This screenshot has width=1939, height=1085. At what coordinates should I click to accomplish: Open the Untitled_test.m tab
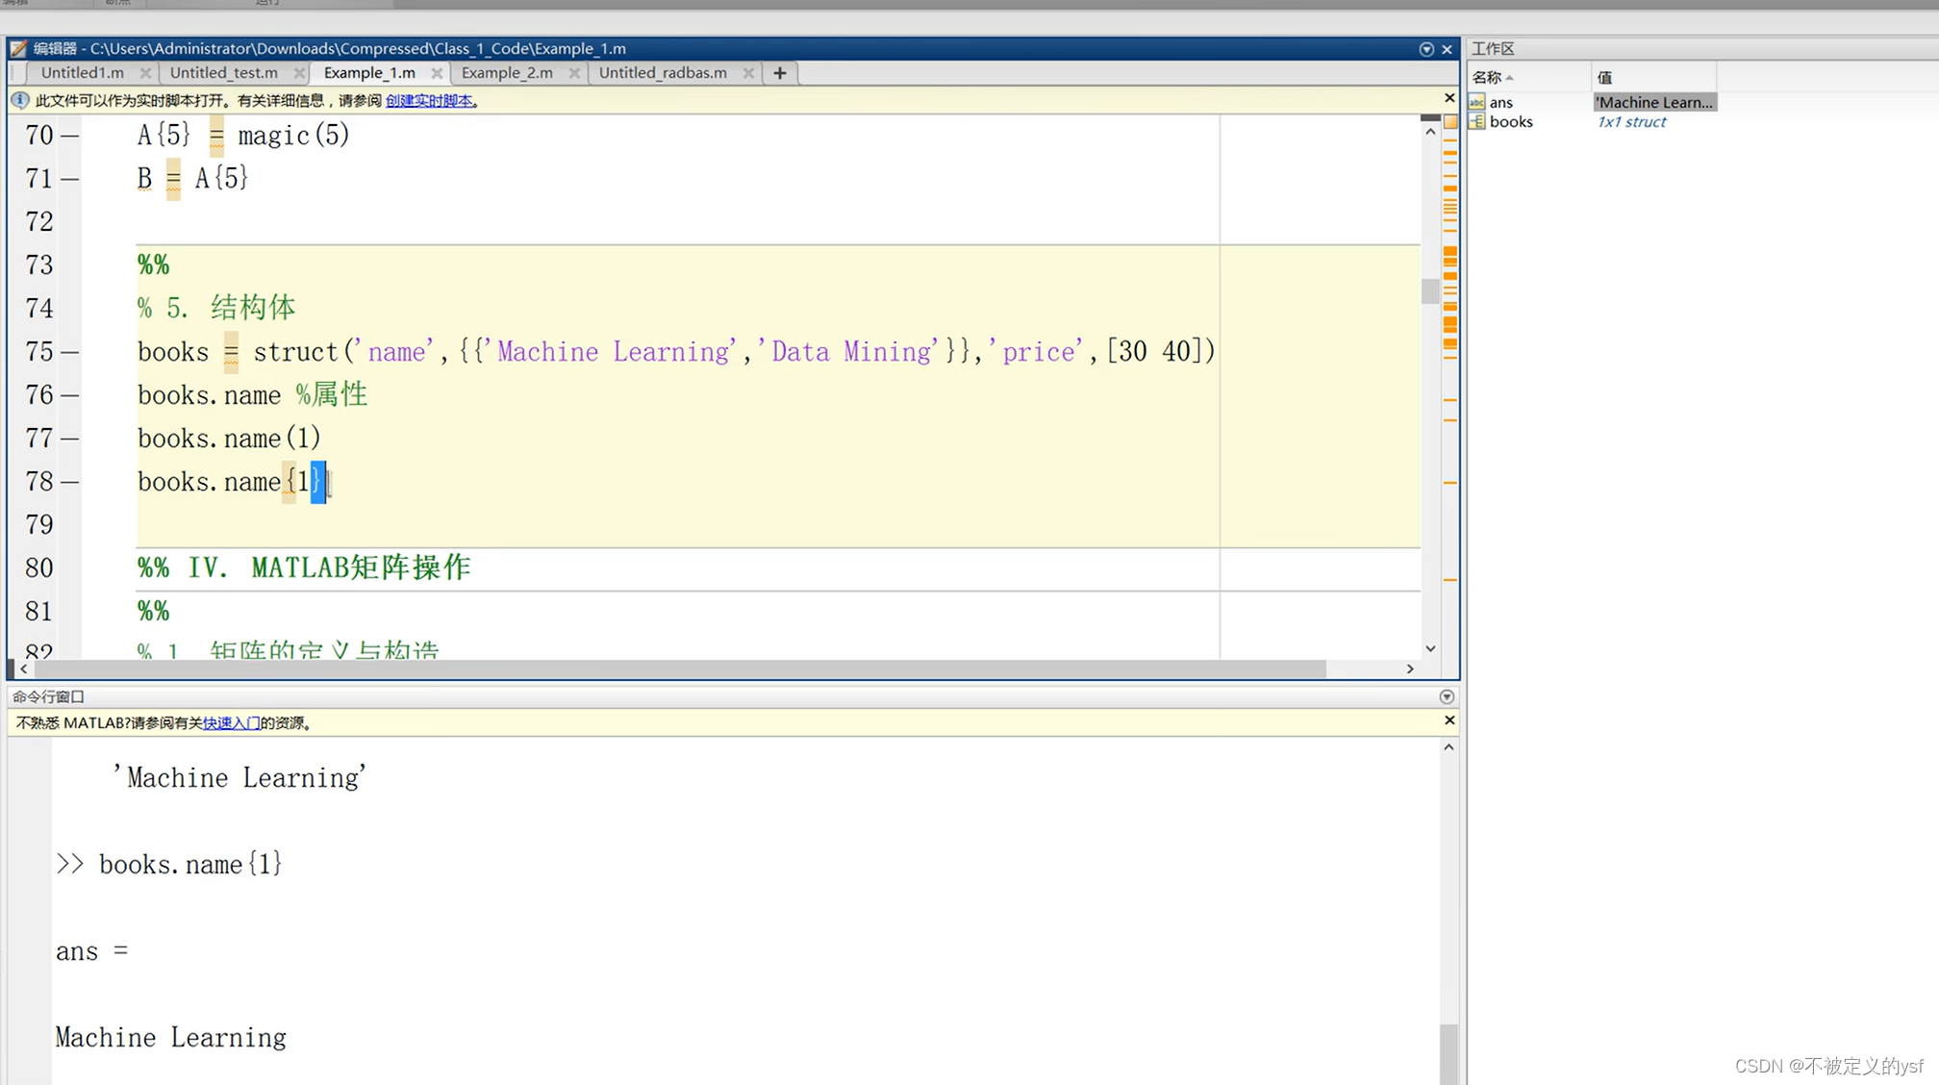[x=223, y=73]
